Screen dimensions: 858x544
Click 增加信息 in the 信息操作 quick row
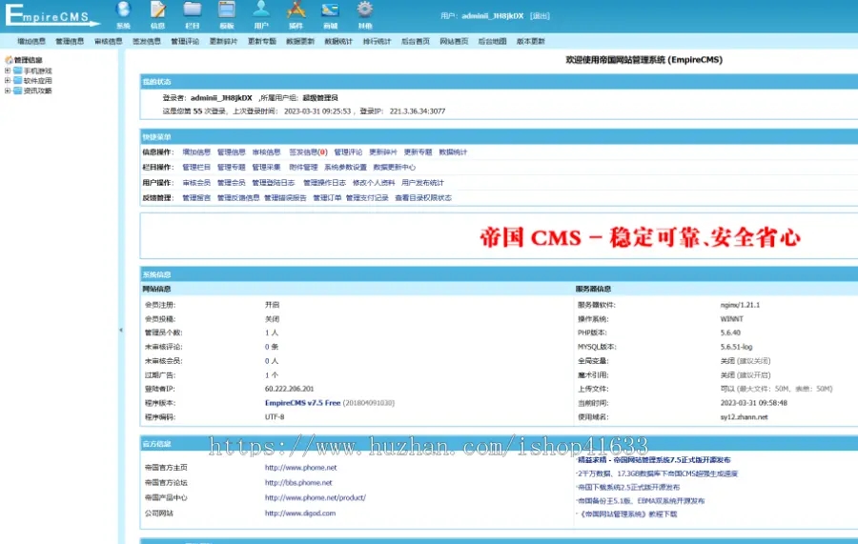pos(196,152)
